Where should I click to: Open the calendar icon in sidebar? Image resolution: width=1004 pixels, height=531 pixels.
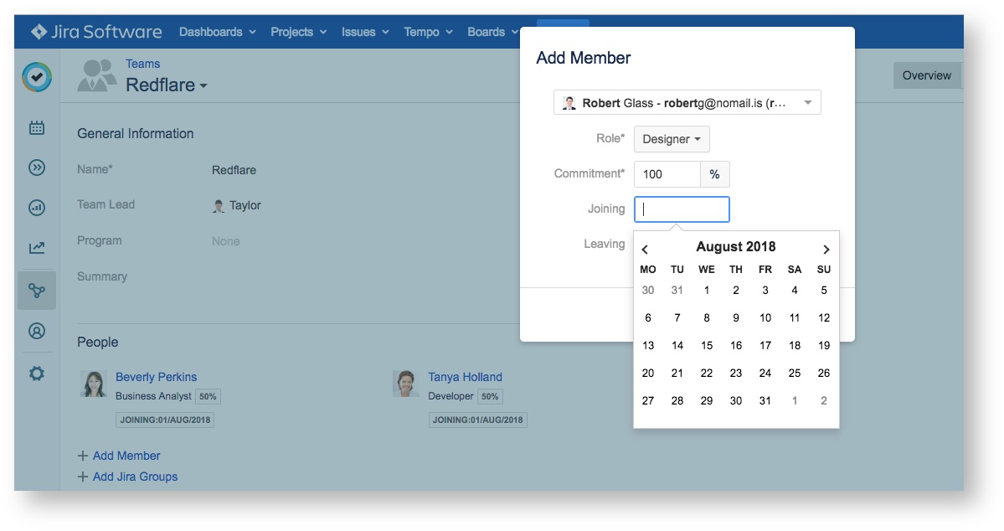click(x=37, y=128)
